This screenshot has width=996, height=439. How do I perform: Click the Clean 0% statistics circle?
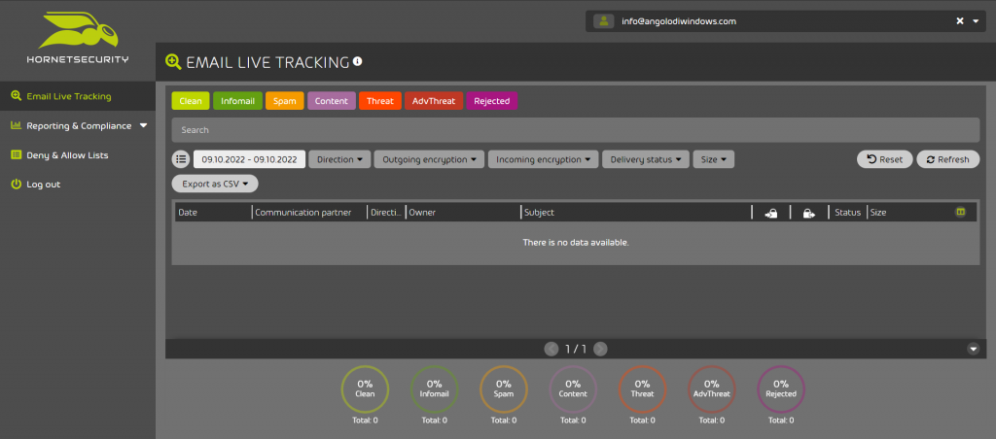(x=365, y=389)
